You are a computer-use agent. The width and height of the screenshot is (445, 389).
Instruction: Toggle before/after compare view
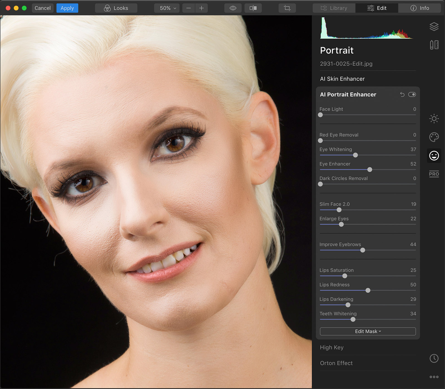[253, 8]
